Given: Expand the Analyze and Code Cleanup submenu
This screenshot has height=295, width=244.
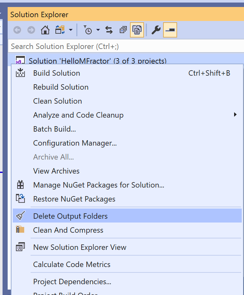Looking at the screenshot, I should pyautogui.click(x=78, y=115).
